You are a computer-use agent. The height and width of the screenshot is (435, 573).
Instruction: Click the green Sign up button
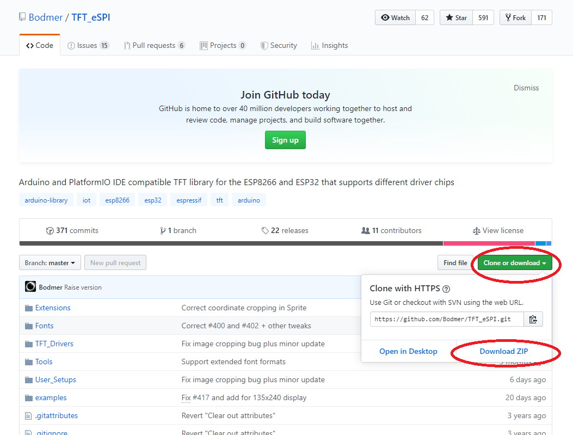(x=285, y=140)
